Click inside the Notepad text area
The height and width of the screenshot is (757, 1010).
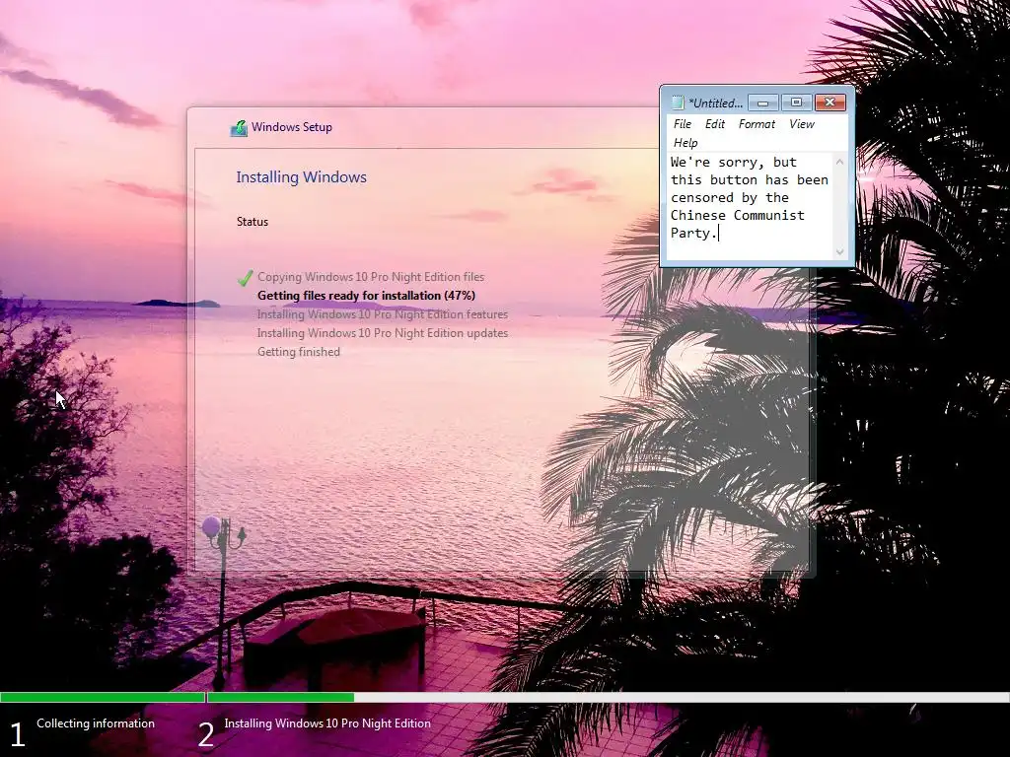pos(750,206)
